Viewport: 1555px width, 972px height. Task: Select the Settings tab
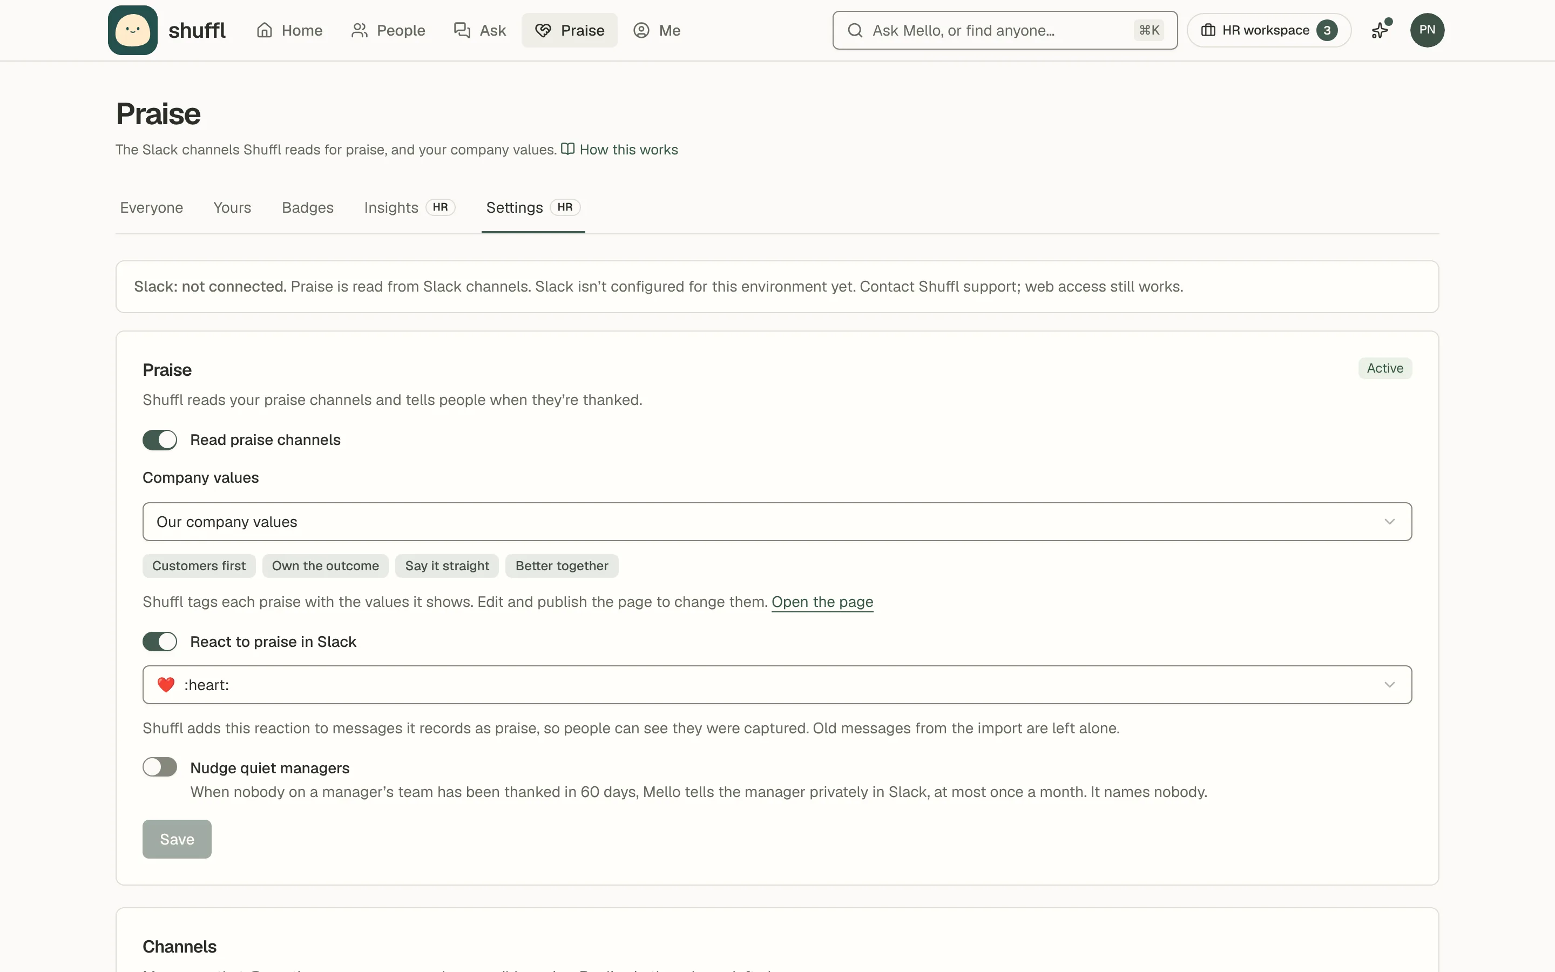click(x=533, y=208)
